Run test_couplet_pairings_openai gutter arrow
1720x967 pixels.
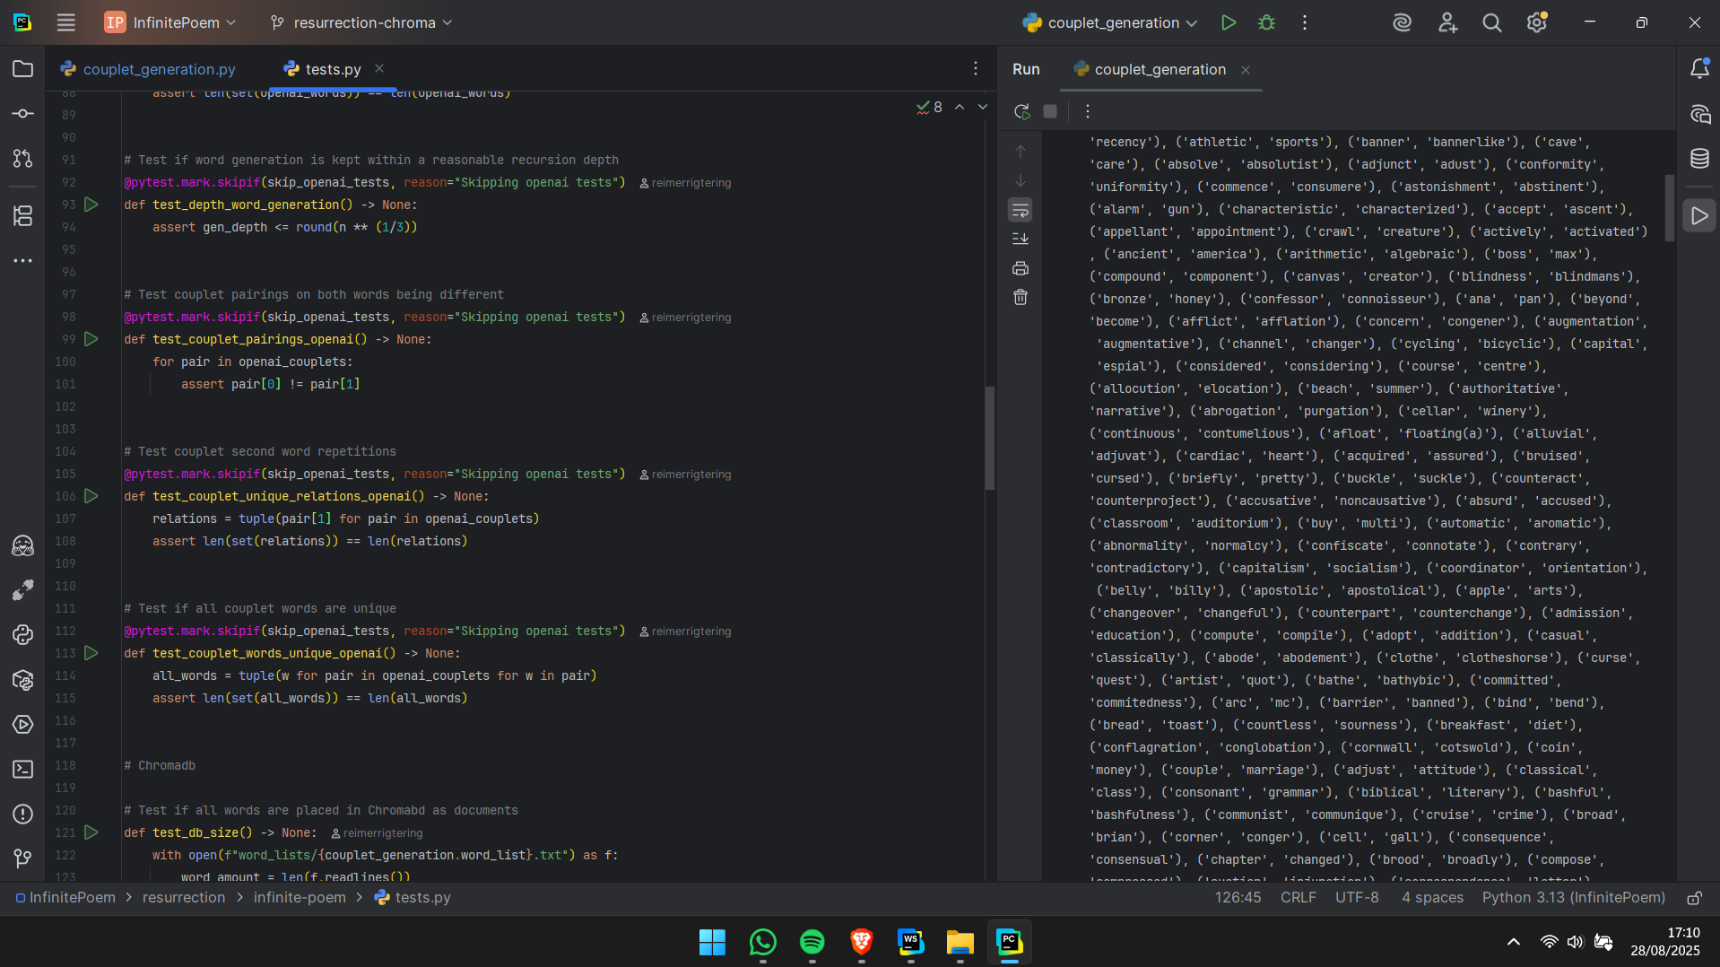click(x=91, y=339)
